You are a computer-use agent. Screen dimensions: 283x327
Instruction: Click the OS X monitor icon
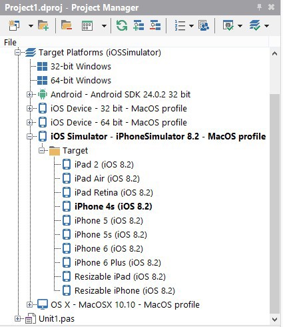43,304
